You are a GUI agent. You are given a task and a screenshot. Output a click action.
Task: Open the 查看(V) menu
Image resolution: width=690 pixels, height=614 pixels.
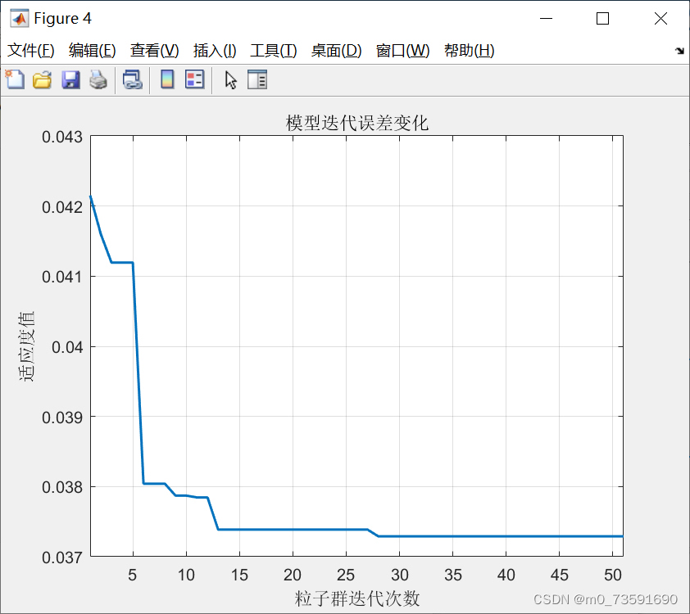click(154, 50)
